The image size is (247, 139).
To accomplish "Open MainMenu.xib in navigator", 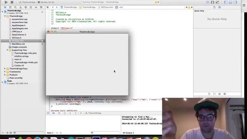I will coord(18,44).
